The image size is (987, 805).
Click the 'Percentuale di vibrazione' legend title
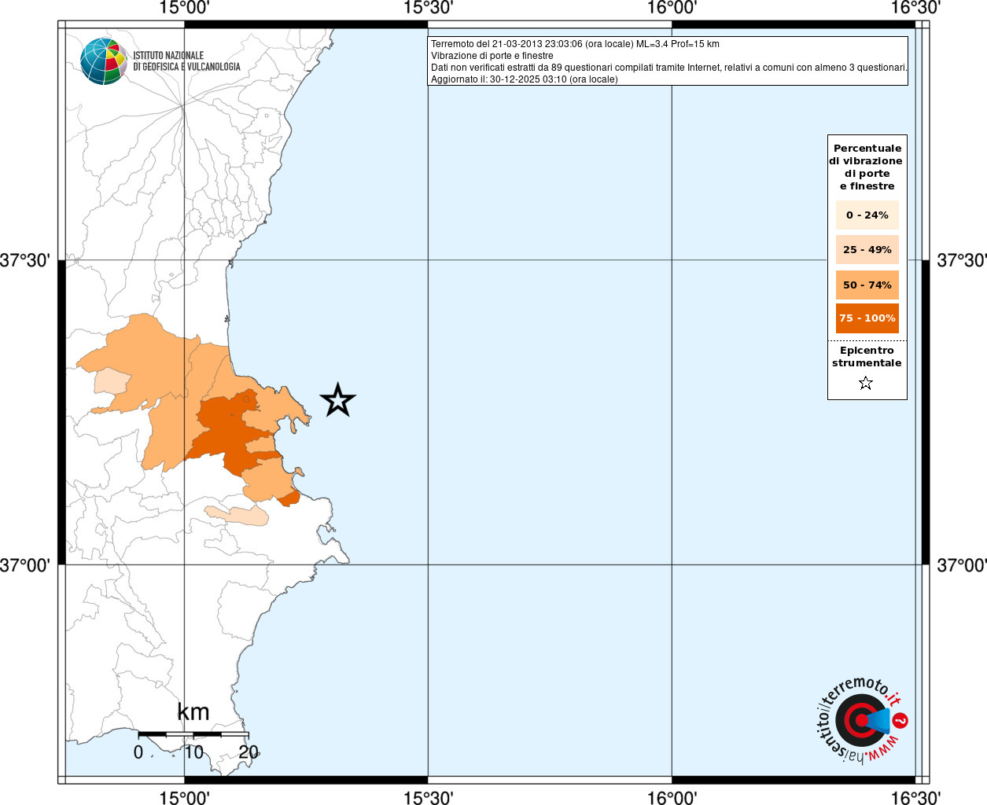(x=867, y=167)
